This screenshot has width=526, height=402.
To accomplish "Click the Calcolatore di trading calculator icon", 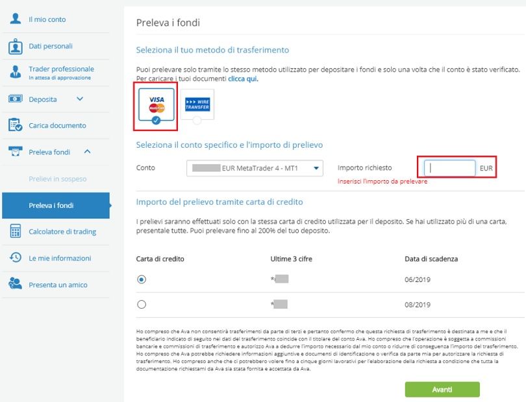I will point(16,231).
